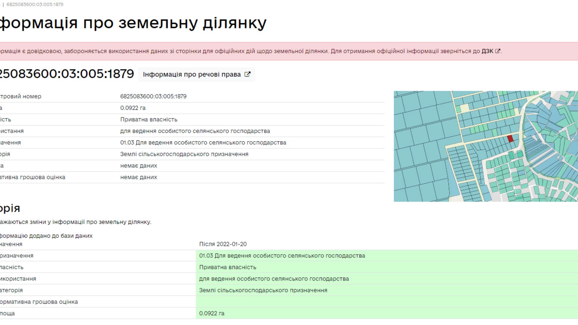Viewport: 578px width, 325px height.
Task: Click the external-link icon in the речові права button
Action: coord(247,74)
